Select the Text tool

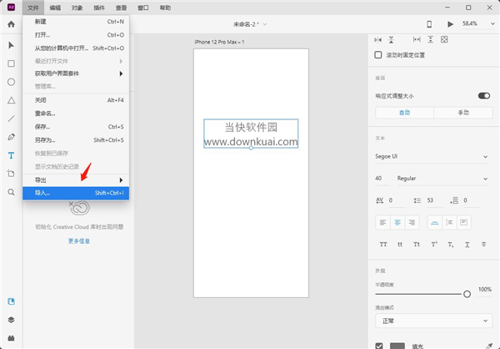coord(11,155)
